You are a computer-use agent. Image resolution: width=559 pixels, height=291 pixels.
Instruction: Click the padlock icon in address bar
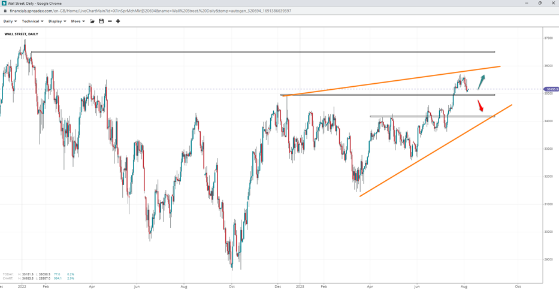[5, 11]
